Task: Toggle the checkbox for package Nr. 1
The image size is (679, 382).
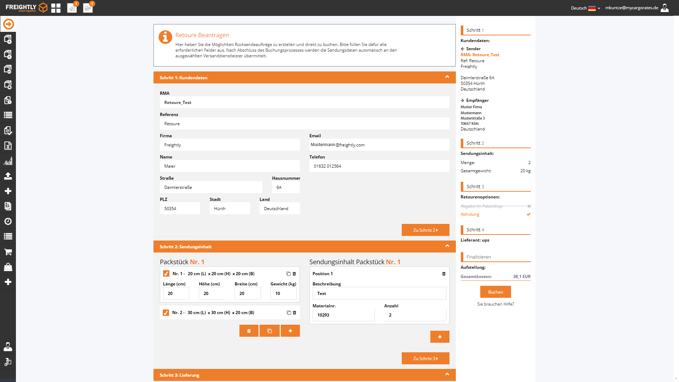Action: coord(166,274)
